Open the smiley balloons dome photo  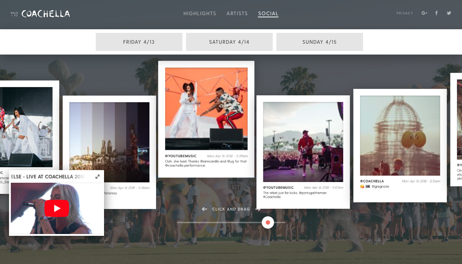(x=400, y=136)
